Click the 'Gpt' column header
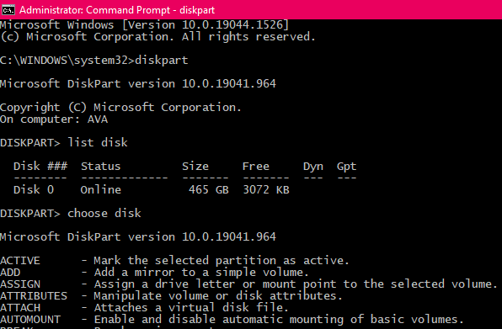 346,167
